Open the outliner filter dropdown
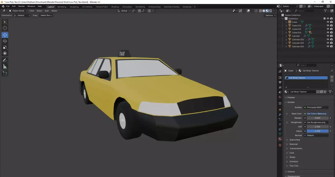The image size is (335, 177). coord(327,11)
